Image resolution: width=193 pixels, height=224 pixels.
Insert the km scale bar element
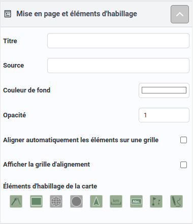tap(116, 201)
